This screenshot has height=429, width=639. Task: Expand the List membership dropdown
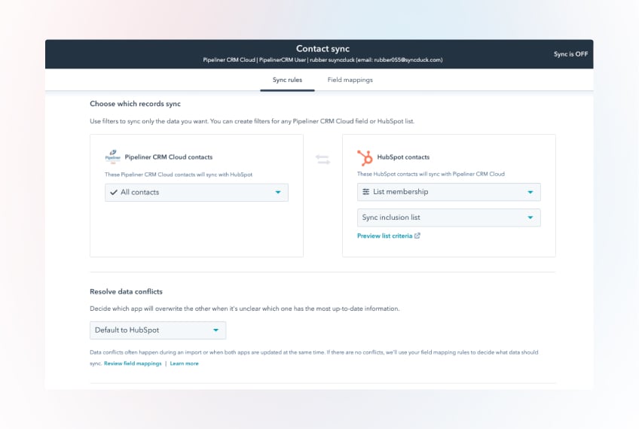[448, 192]
